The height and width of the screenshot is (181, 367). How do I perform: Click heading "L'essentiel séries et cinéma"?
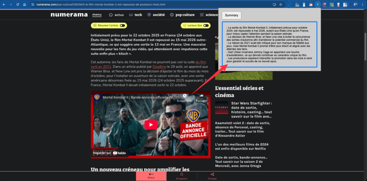click(239, 91)
